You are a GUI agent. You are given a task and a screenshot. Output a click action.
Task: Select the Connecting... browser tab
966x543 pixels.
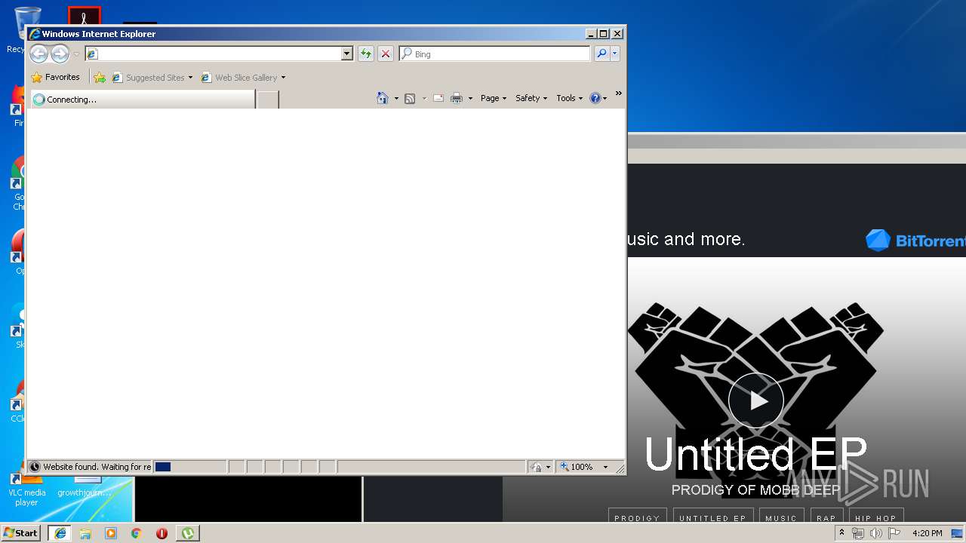tap(143, 100)
